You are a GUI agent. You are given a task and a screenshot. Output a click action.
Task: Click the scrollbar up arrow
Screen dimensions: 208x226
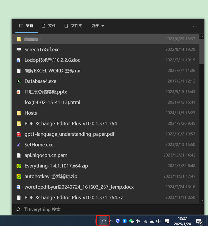202,36
